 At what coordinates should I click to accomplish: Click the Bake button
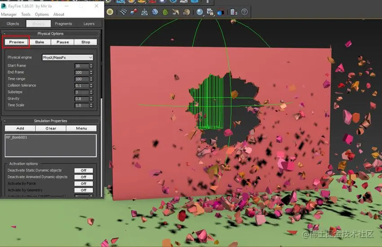pos(40,42)
